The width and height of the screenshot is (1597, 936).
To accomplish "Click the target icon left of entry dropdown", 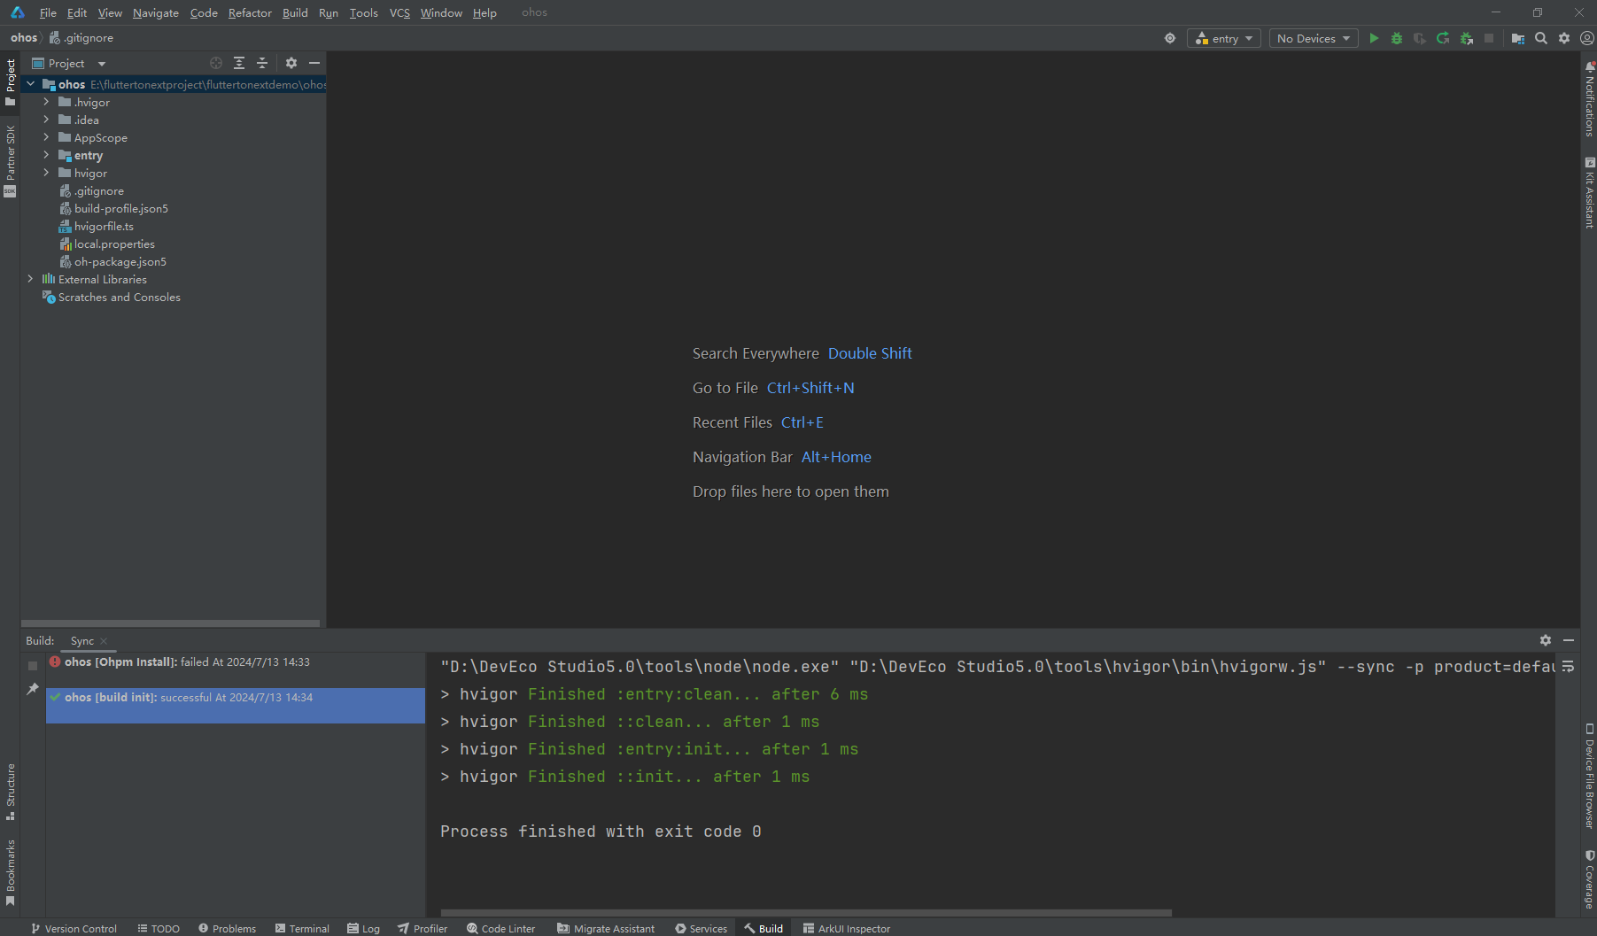I will click(1170, 38).
